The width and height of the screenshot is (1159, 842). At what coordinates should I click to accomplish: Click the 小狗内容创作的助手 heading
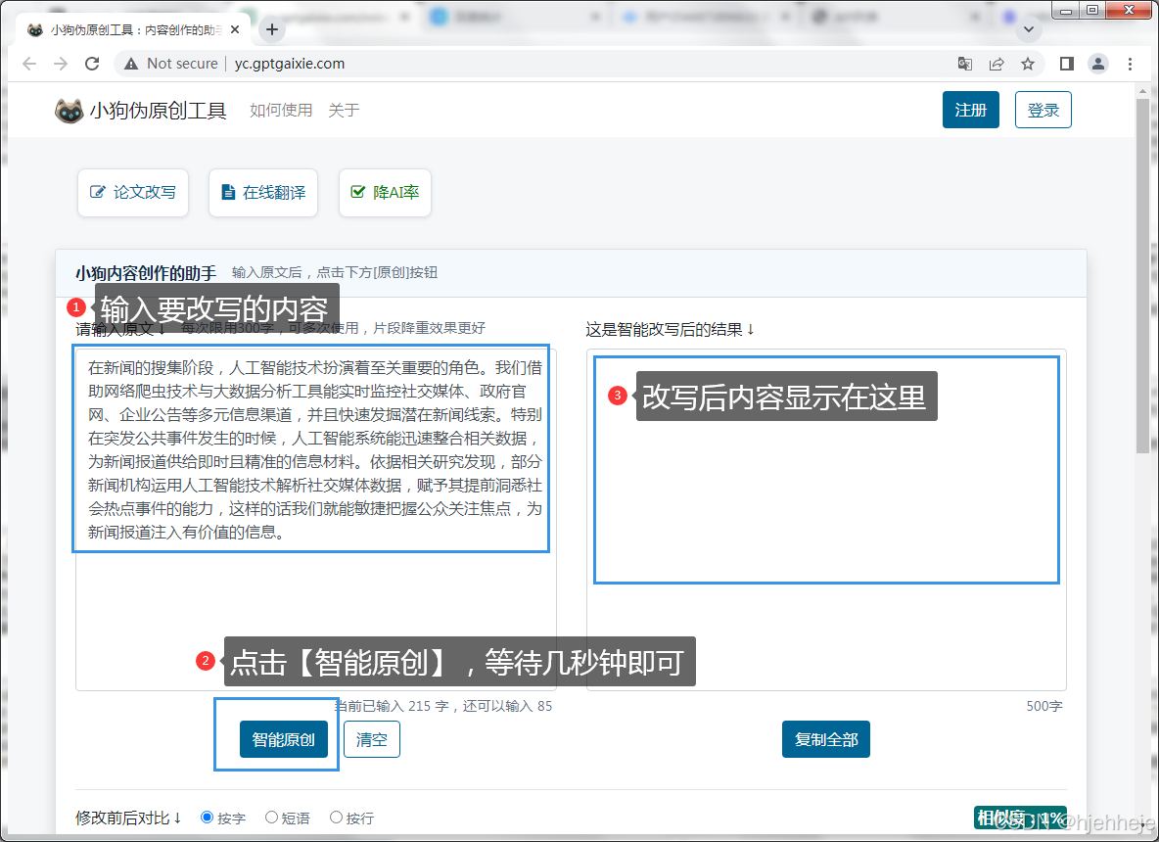click(146, 273)
